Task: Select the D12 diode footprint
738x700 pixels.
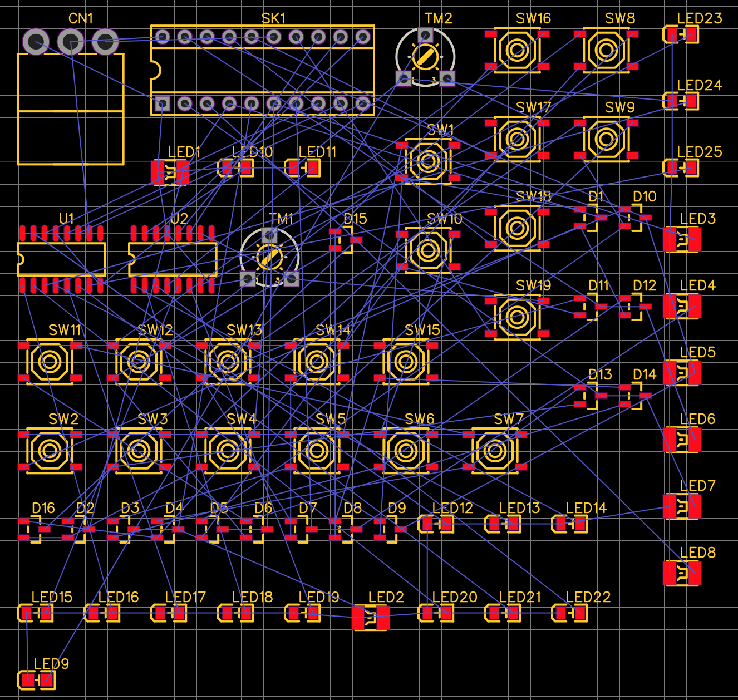Action: tap(634, 307)
